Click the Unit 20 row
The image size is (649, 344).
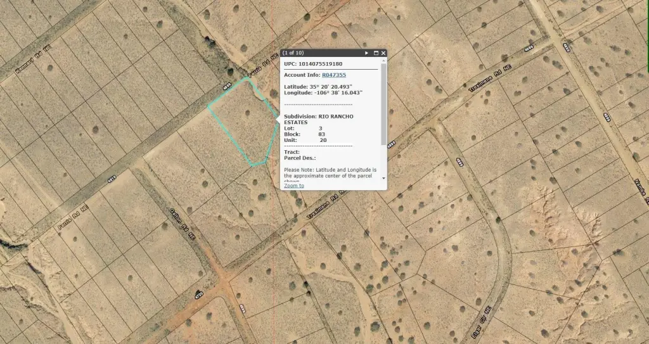305,140
